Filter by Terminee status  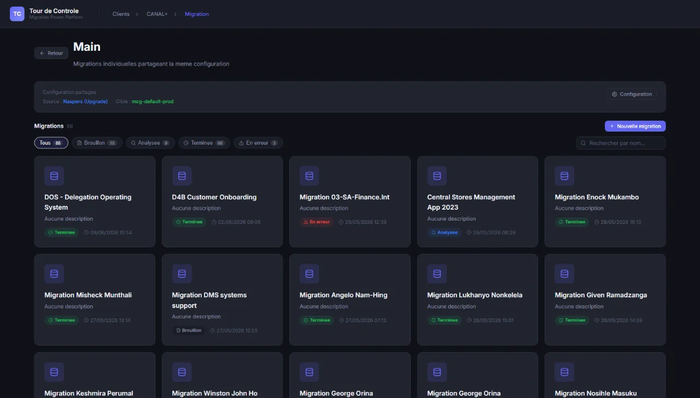(204, 142)
